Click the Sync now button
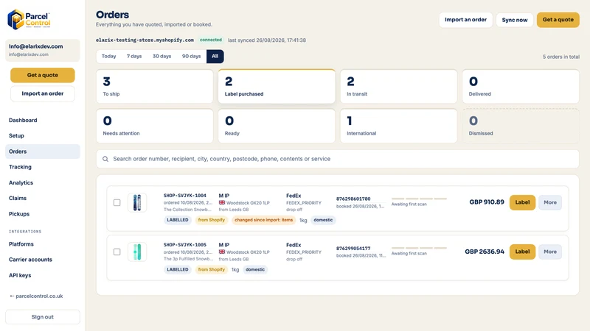The height and width of the screenshot is (331, 590). (514, 20)
